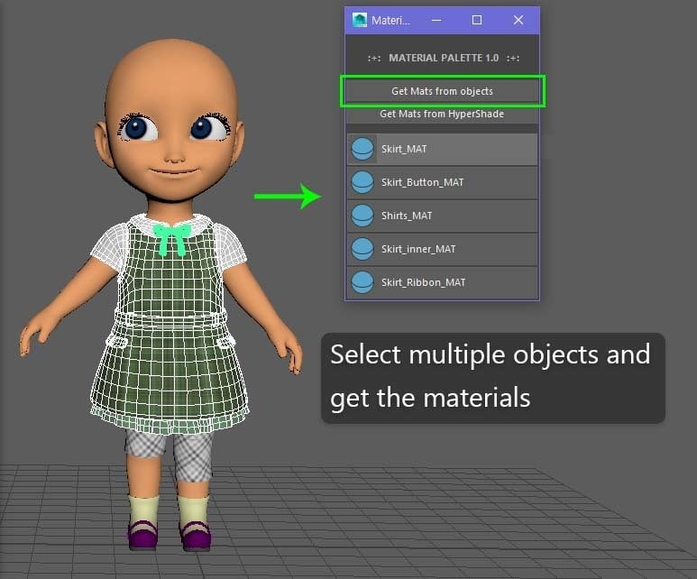
Task: Click the Skirt_Ribbon_MAT label text
Action: point(423,282)
